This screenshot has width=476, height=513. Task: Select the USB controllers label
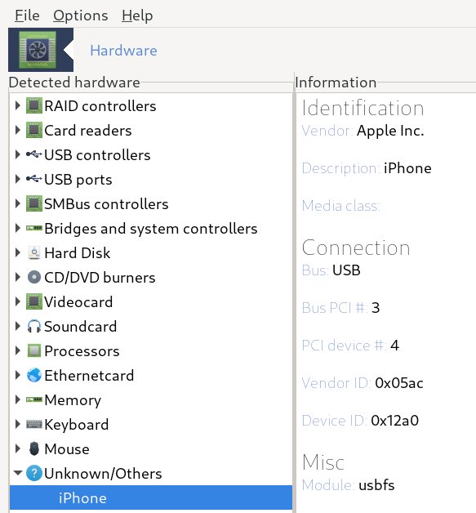coord(97,155)
